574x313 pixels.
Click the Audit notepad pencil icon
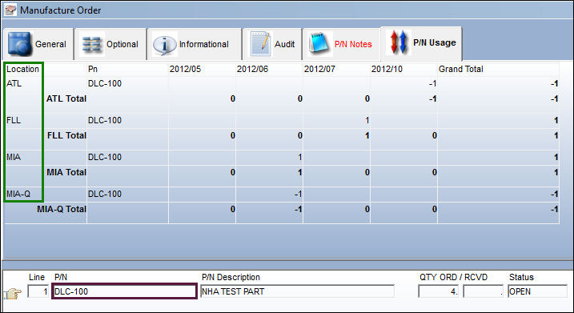260,44
